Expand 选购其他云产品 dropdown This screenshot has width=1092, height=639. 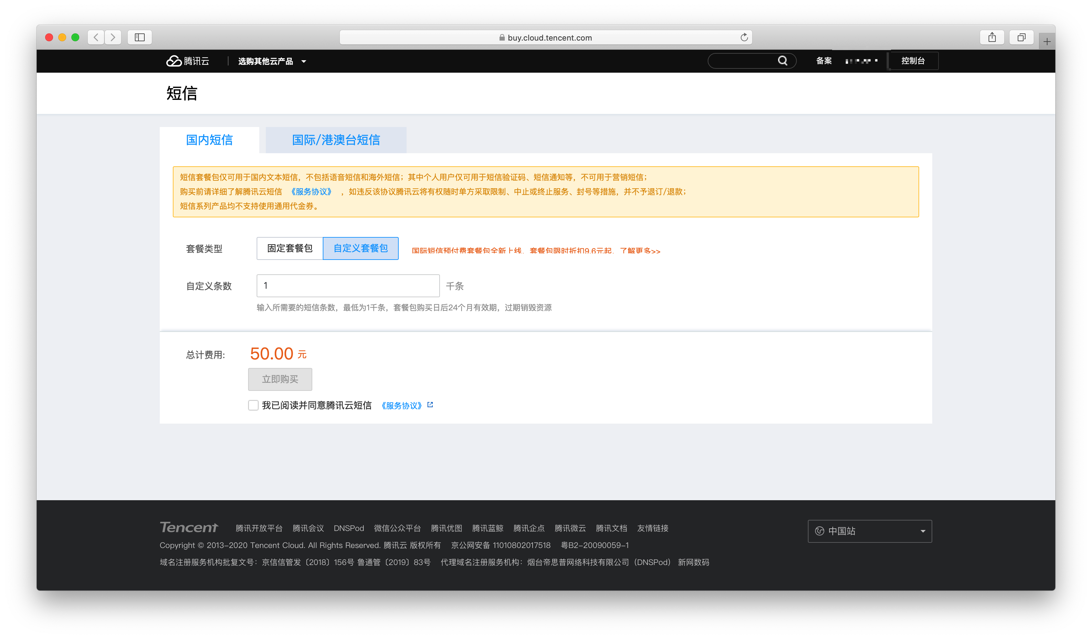(272, 62)
